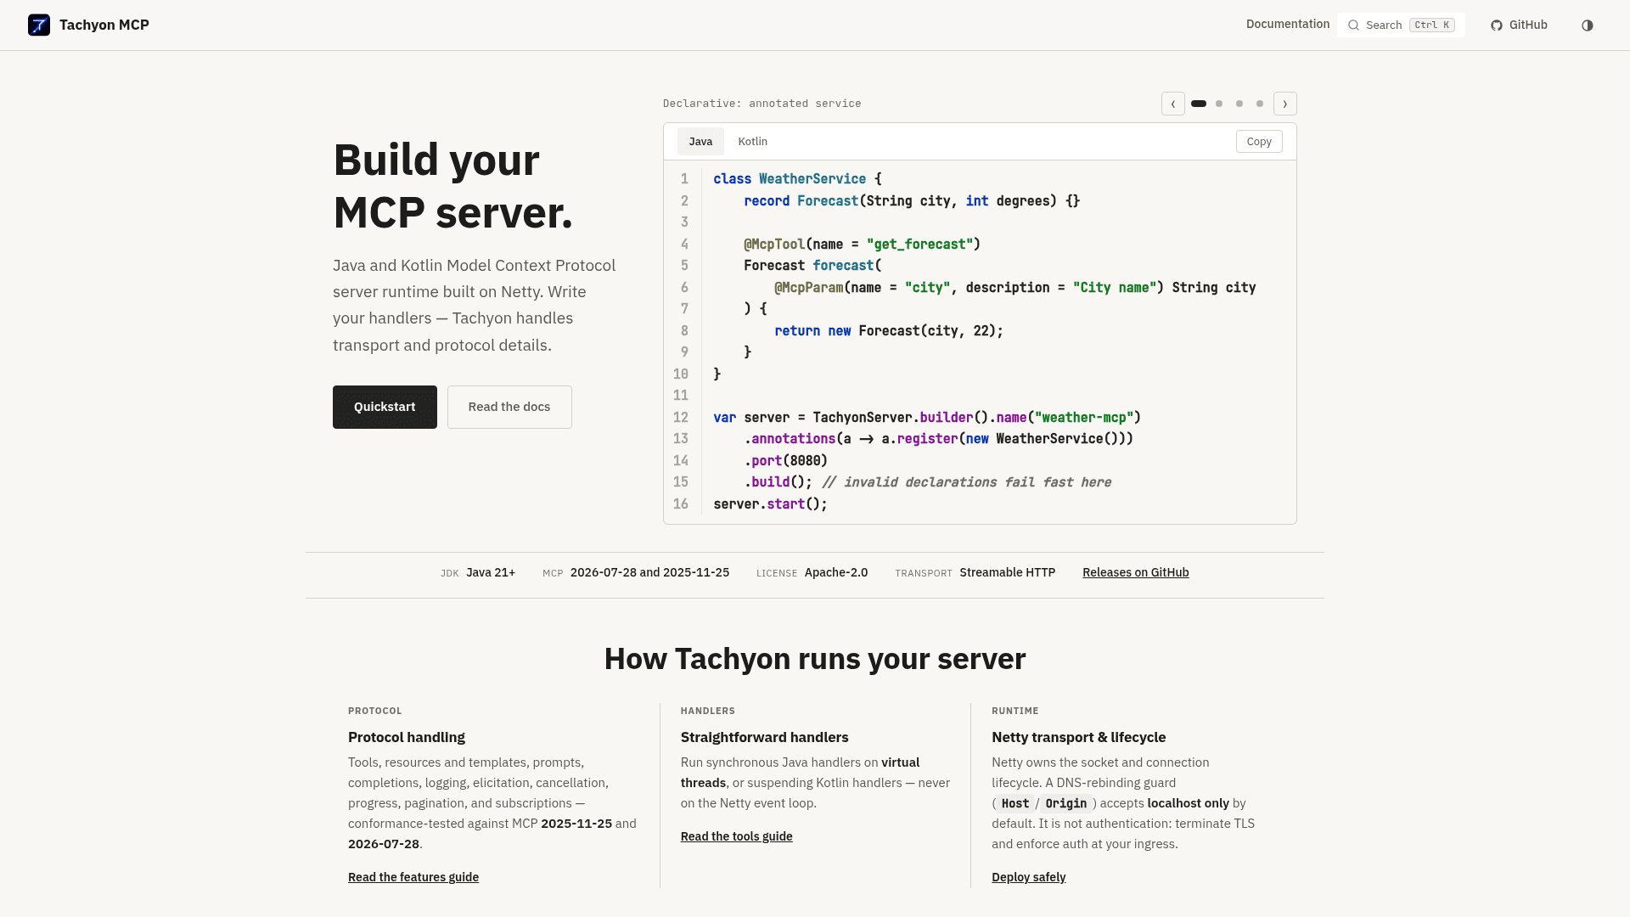
Task: Click the 'Java 21+' JDK value
Action: (x=491, y=573)
